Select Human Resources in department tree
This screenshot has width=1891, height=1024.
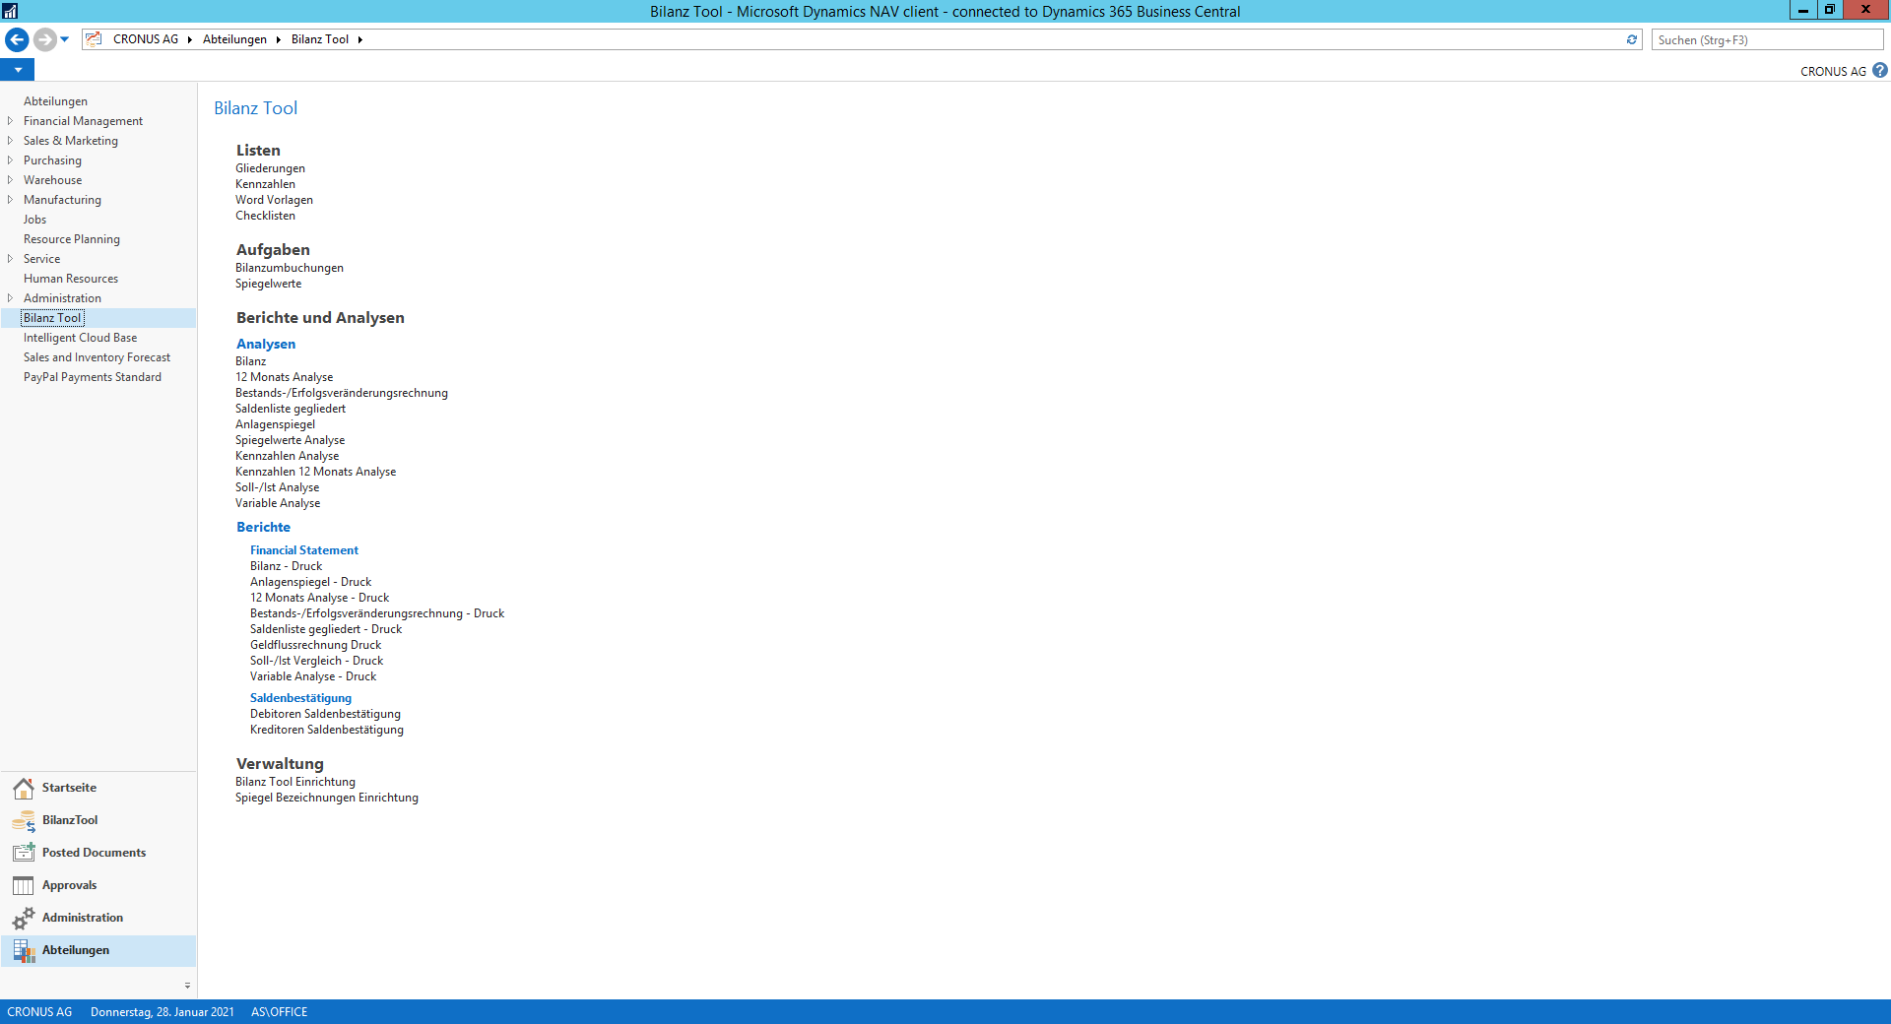[71, 279]
